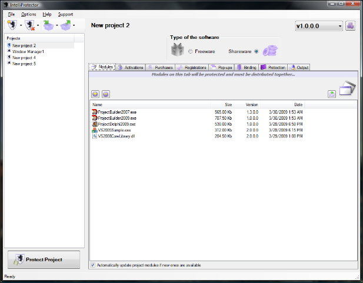Click the ProjectBuilder2007.exe file icon

tap(94, 111)
